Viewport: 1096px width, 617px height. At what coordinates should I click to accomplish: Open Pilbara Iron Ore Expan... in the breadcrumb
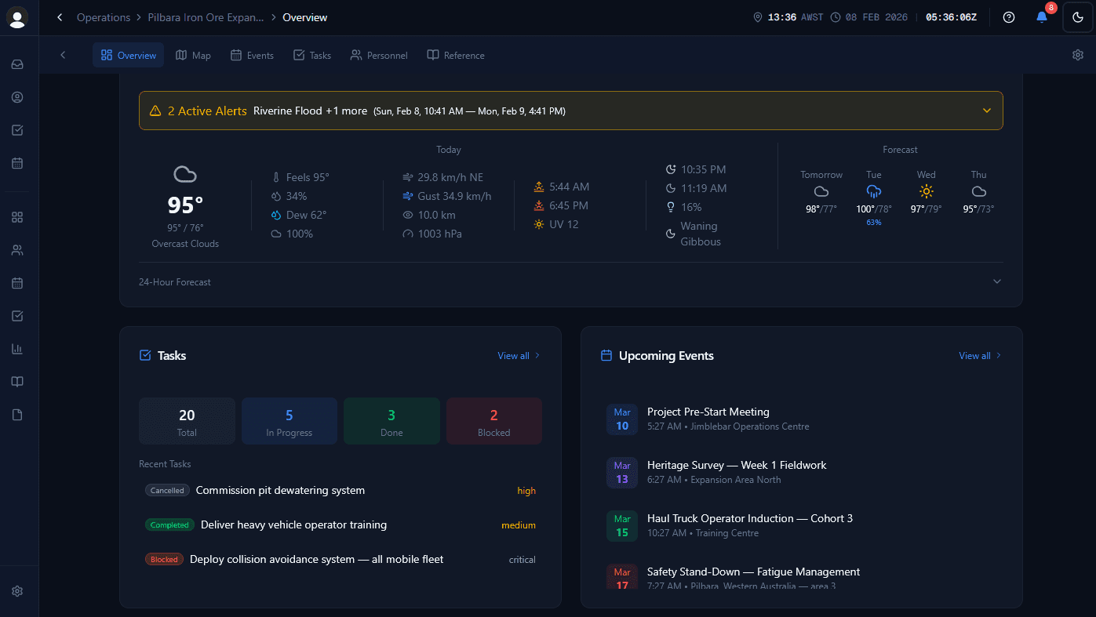click(206, 16)
